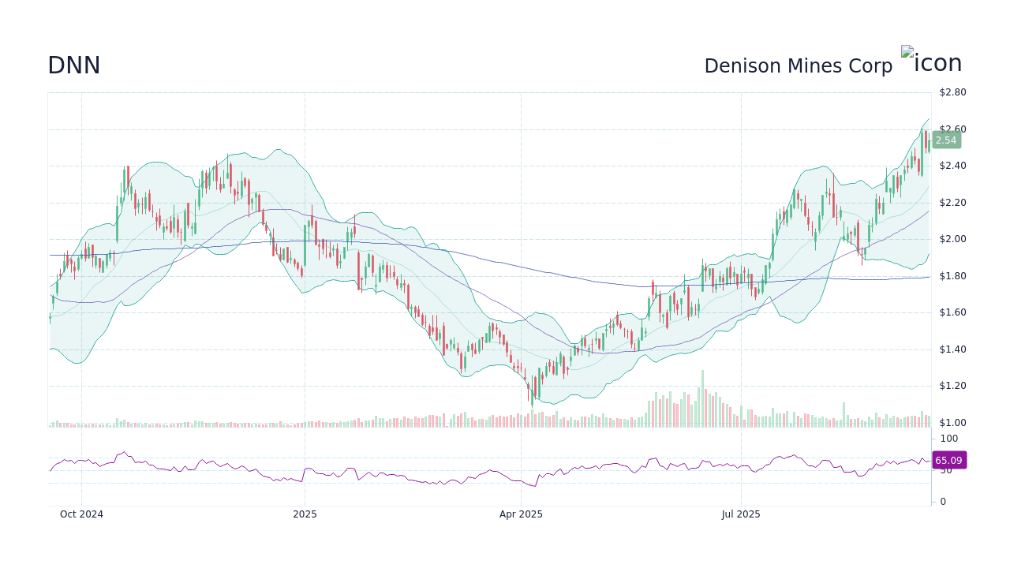Select the 2025 axis label

click(305, 514)
